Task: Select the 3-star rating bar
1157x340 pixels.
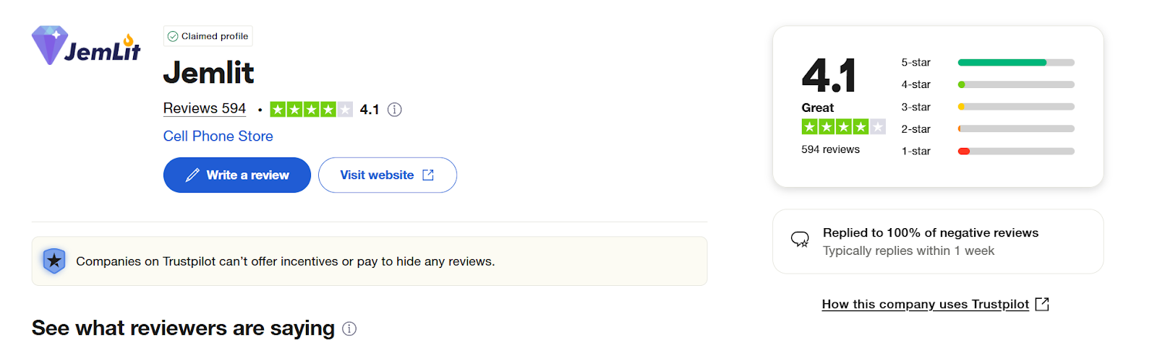Action: pos(1016,107)
